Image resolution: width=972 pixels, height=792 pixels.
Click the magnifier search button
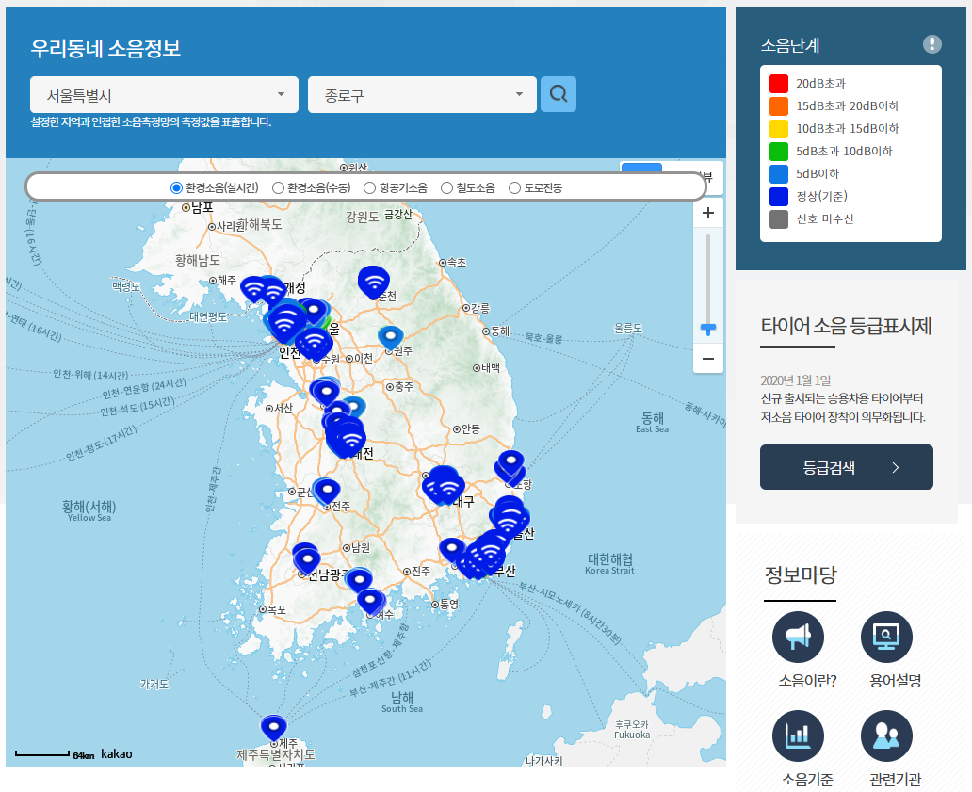(x=558, y=94)
